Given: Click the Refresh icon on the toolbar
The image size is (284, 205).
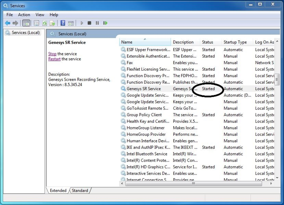Looking at the screenshot, I should pyautogui.click(x=44, y=23).
